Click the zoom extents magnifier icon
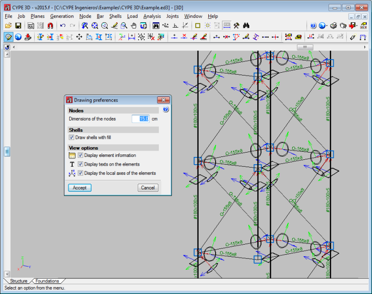Image resolution: width=372 pixels, height=294 pixels. coord(94,26)
